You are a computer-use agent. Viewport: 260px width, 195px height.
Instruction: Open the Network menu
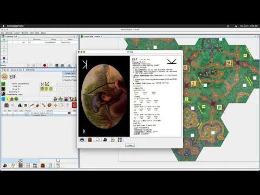point(9,33)
